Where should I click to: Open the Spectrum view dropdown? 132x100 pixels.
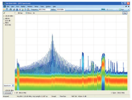point(13,86)
